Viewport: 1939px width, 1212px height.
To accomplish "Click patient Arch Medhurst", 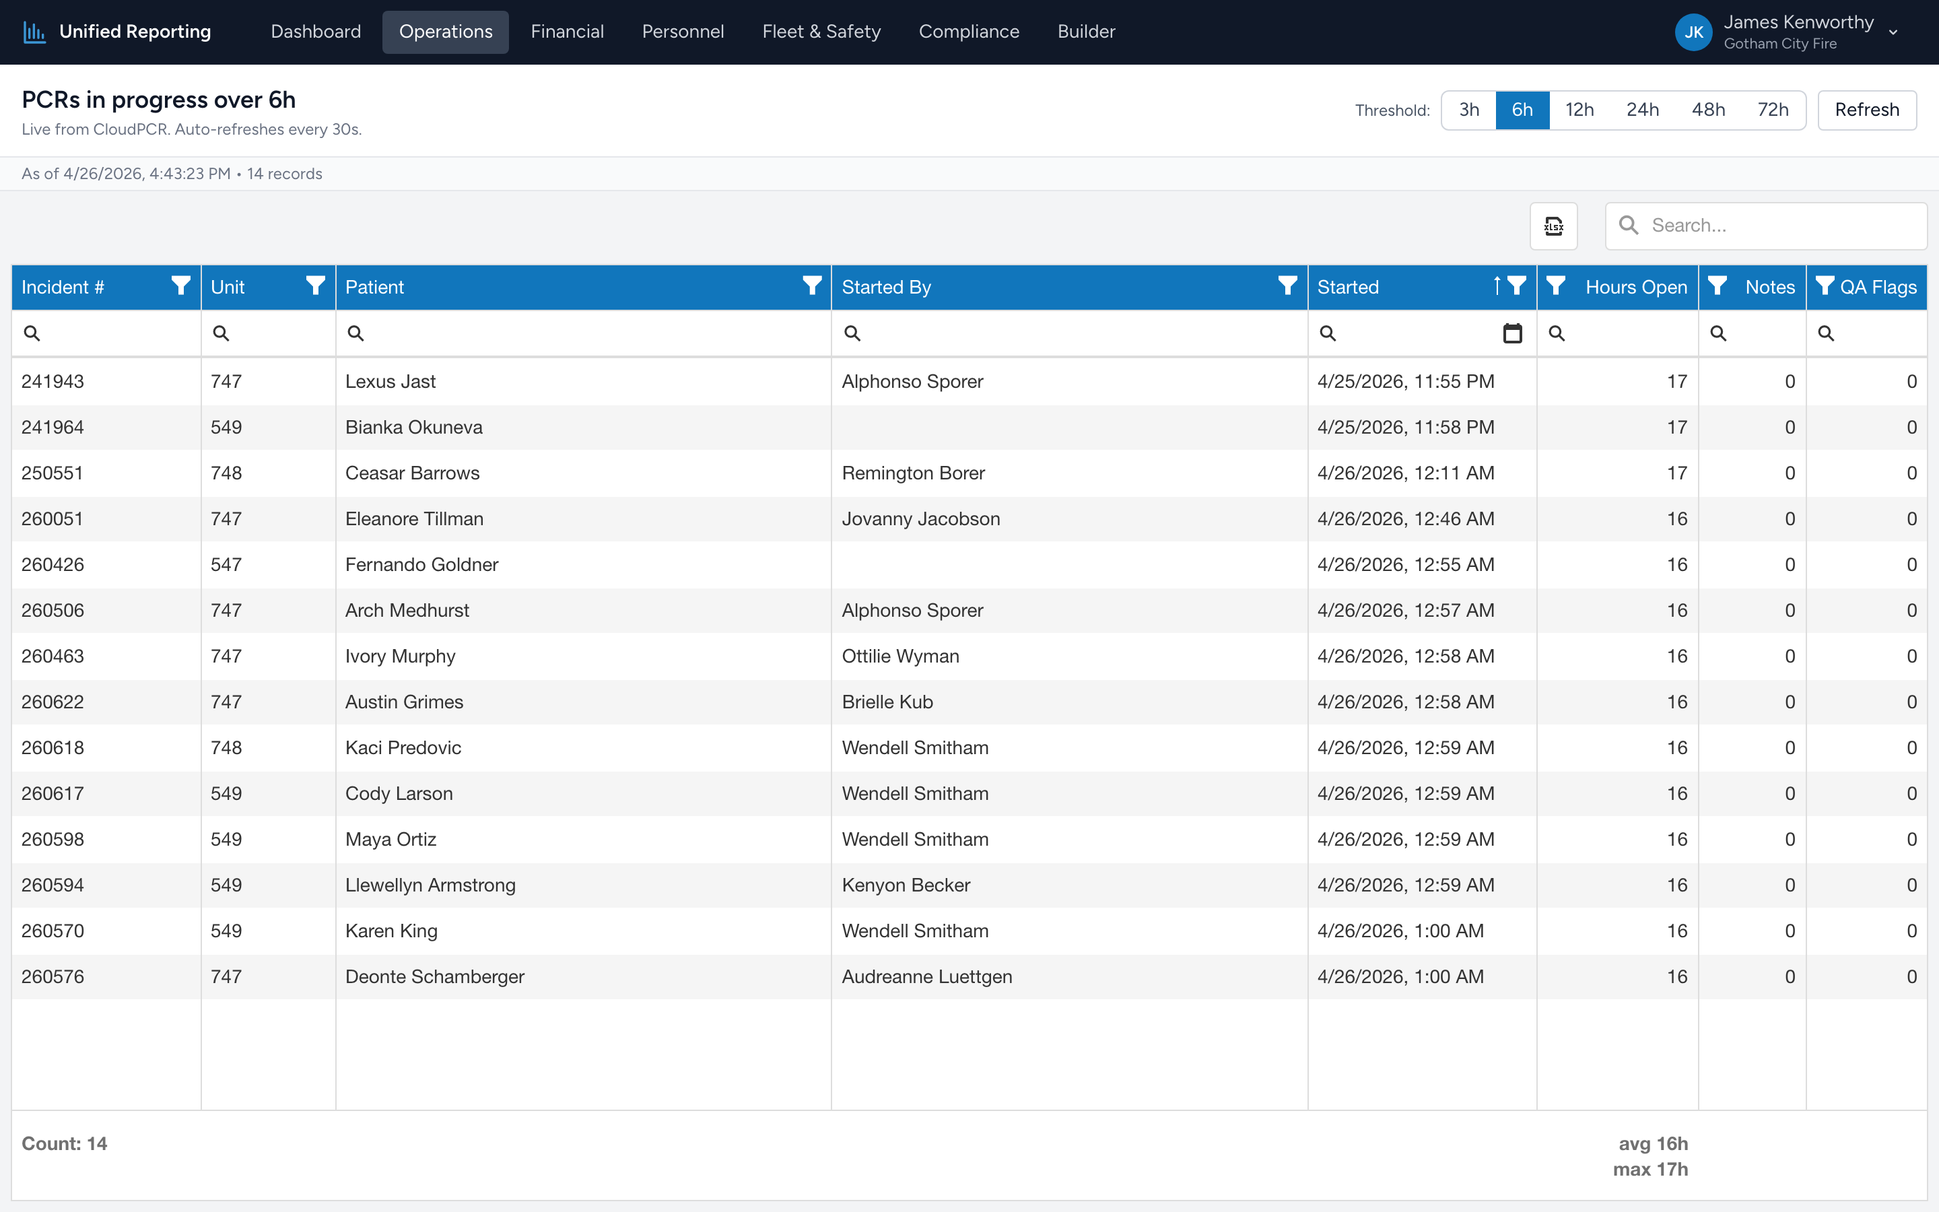I will (407, 610).
